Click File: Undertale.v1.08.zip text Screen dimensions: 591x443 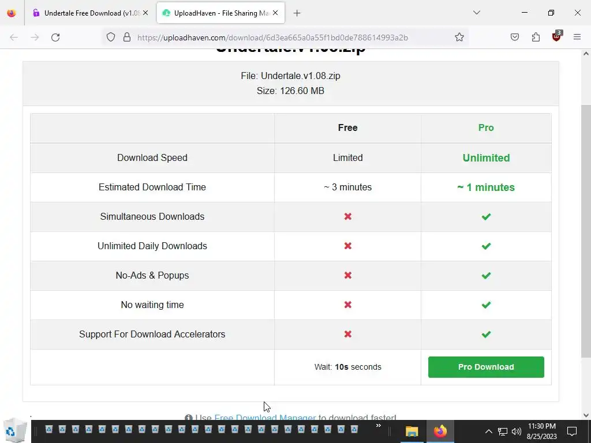coord(291,76)
